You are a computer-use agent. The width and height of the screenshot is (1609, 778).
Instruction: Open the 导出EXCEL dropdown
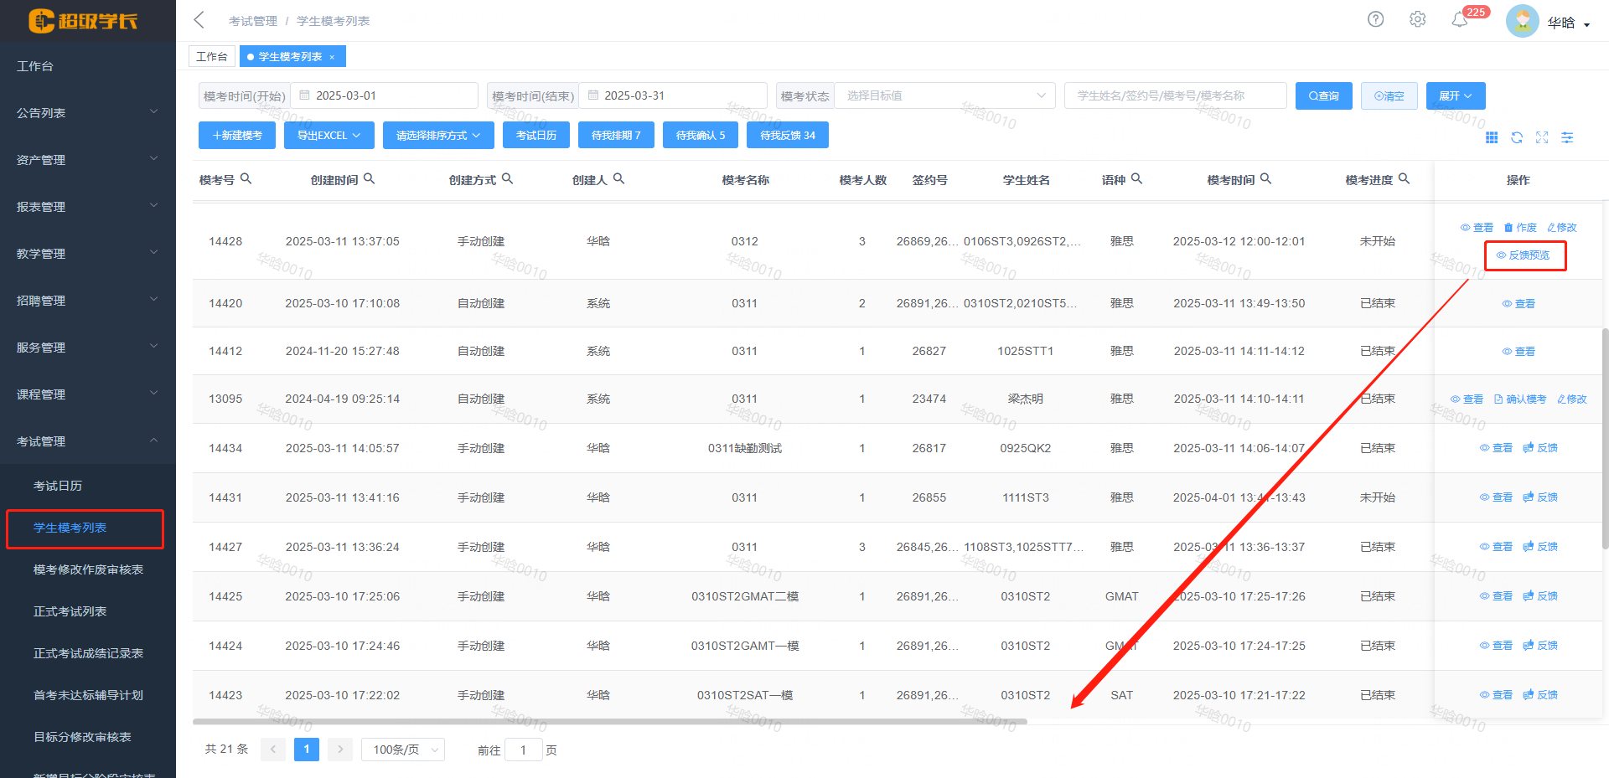pos(329,136)
